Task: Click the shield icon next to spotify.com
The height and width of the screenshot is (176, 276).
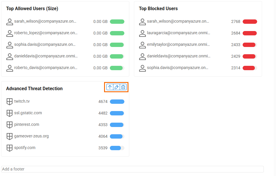Action: (x=10, y=148)
